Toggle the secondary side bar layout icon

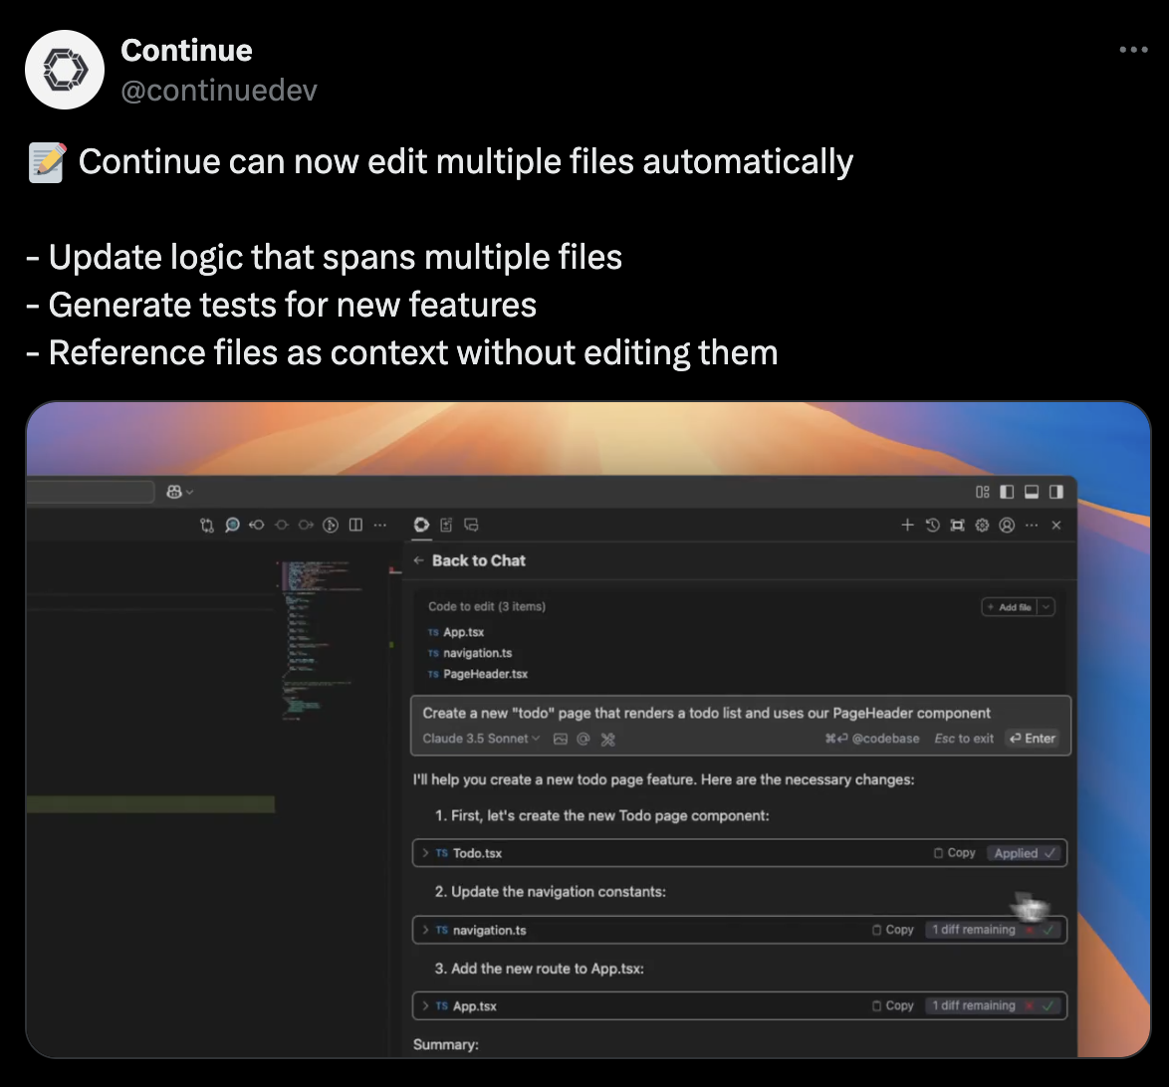1055,492
